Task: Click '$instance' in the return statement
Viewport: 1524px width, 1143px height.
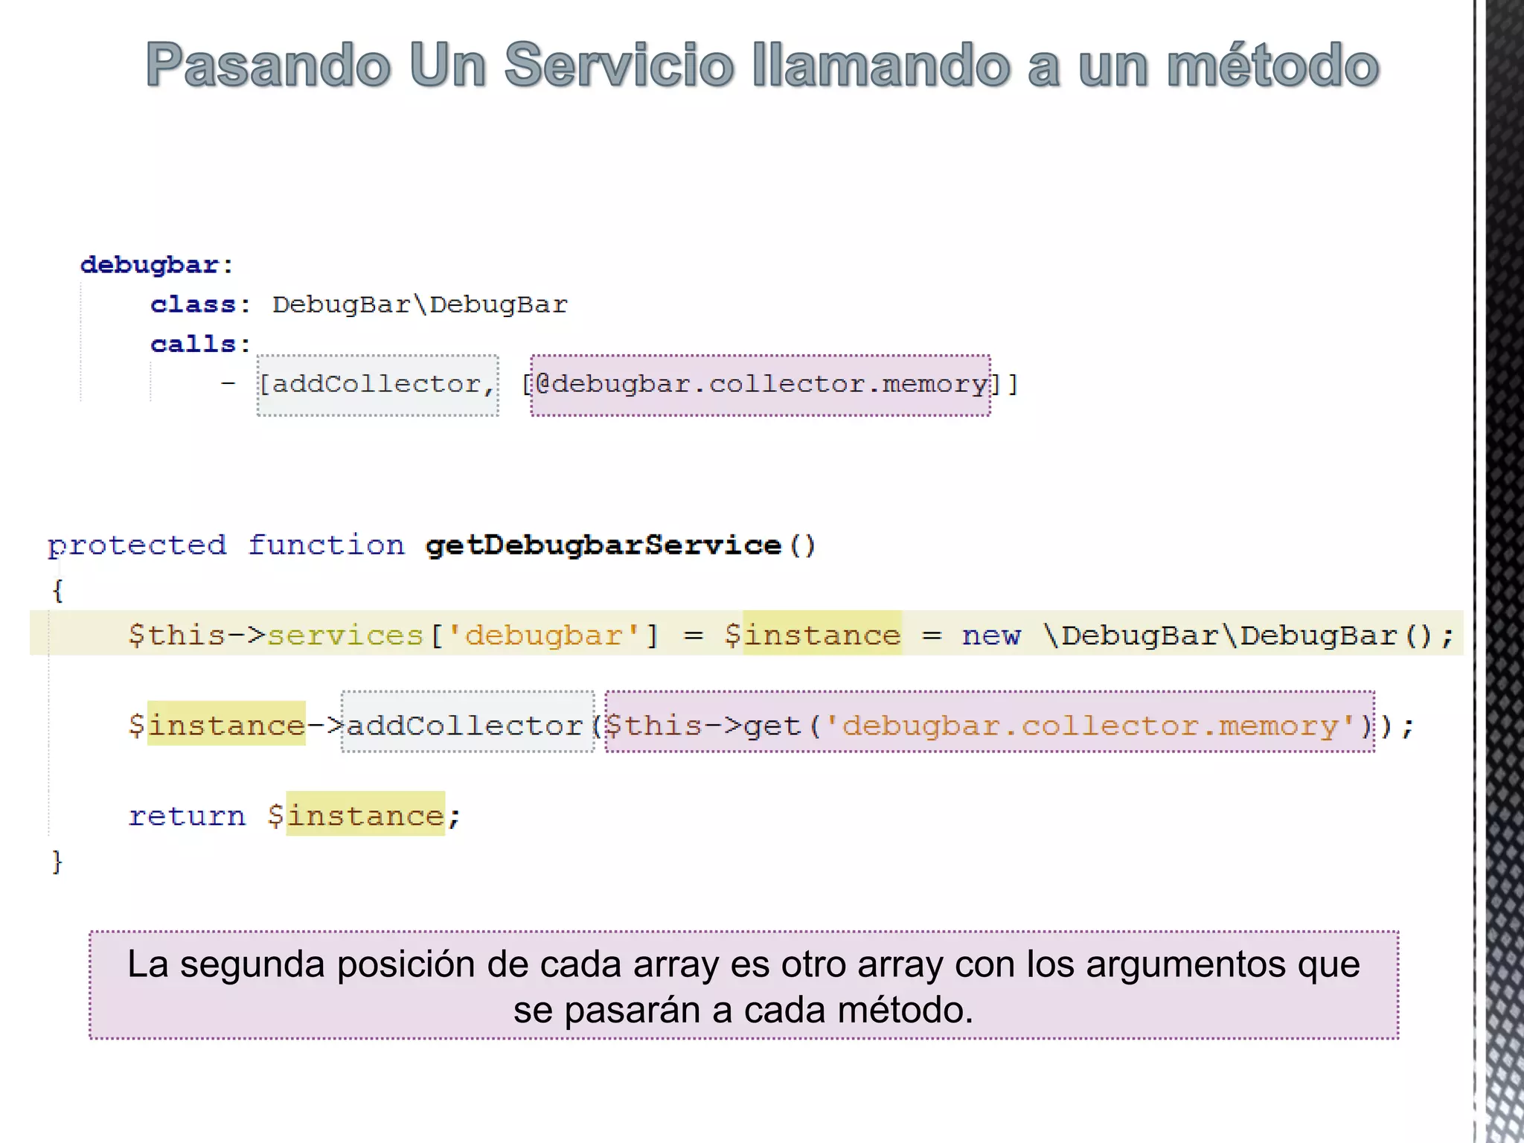Action: point(356,816)
